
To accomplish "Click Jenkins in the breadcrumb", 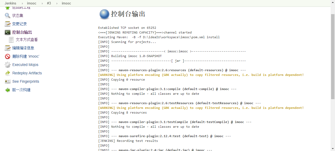I will (10, 3).
